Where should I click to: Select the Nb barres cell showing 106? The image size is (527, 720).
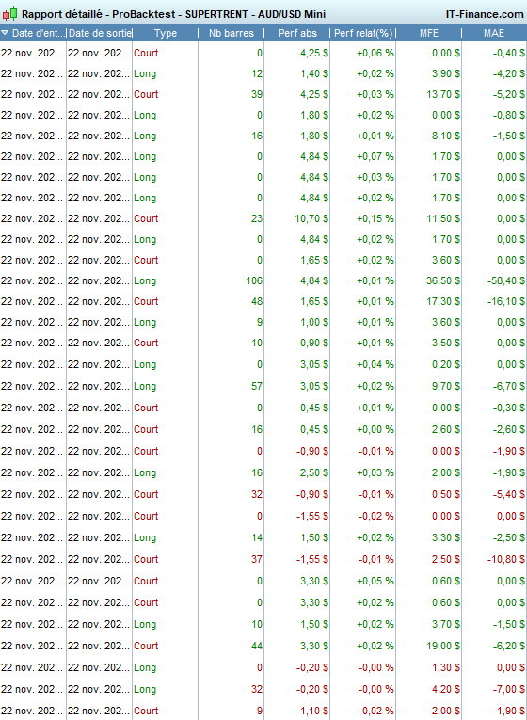coord(253,280)
